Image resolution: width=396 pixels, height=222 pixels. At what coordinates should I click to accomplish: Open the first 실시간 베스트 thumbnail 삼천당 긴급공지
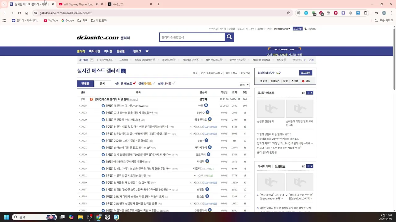point(271,109)
